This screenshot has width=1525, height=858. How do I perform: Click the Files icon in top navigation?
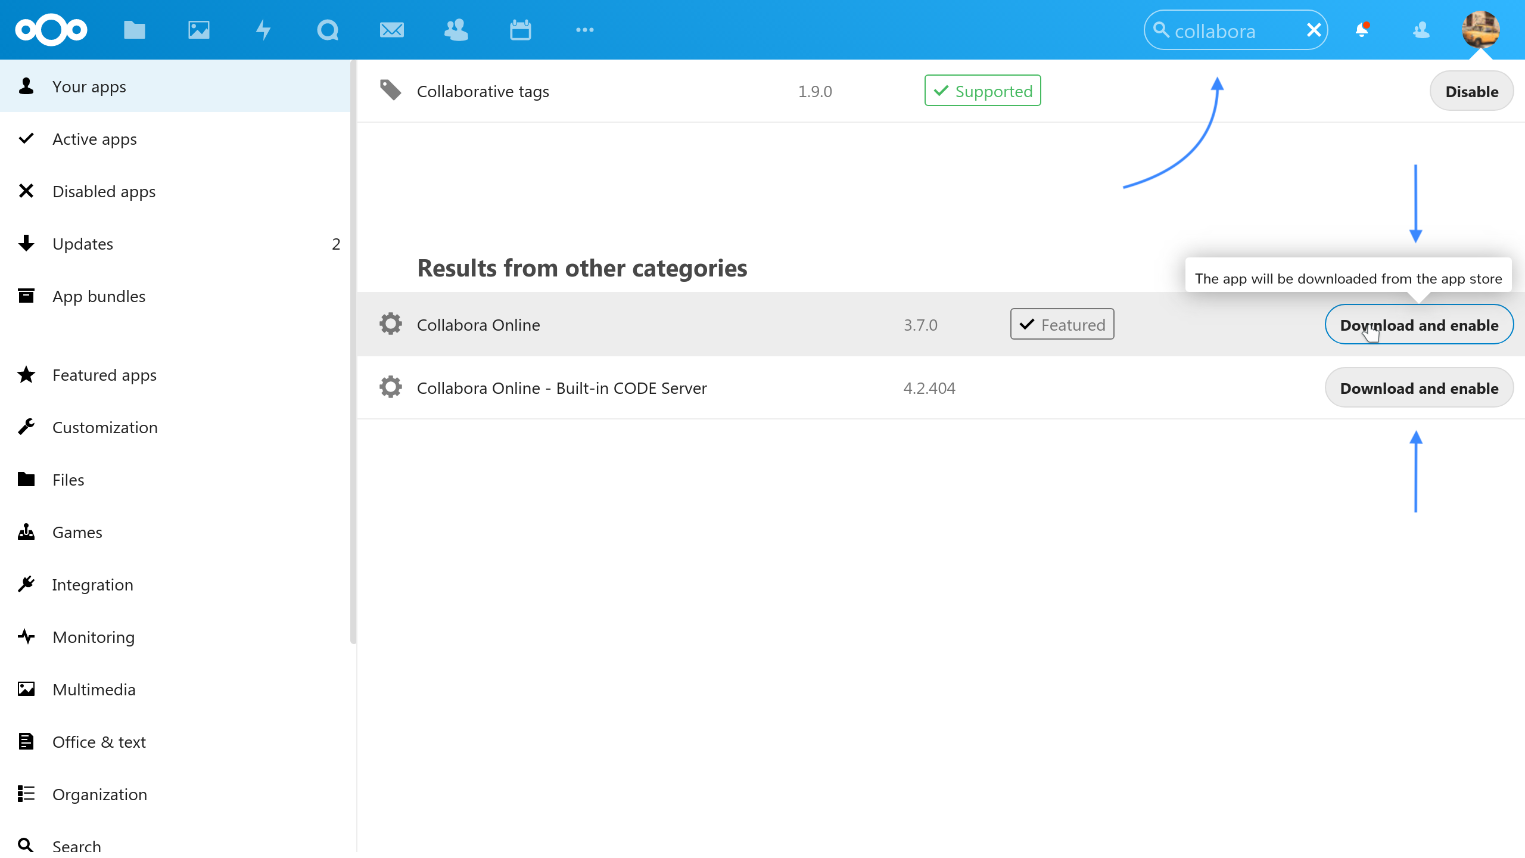[134, 28]
